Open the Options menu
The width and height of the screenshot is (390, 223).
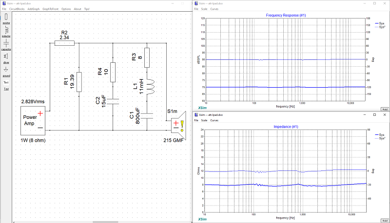coord(66,9)
